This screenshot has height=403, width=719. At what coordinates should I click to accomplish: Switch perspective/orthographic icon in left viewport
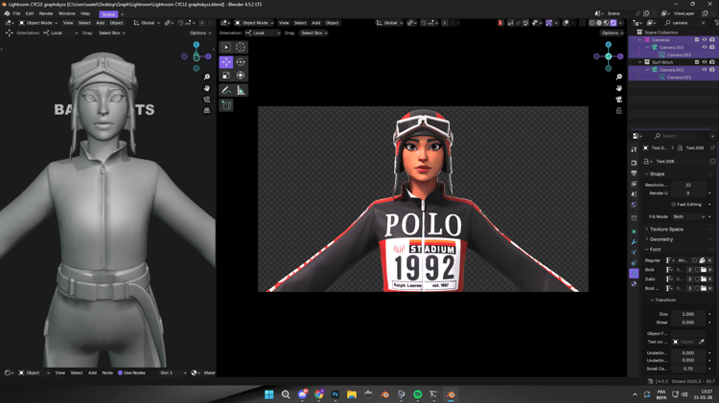(x=207, y=110)
